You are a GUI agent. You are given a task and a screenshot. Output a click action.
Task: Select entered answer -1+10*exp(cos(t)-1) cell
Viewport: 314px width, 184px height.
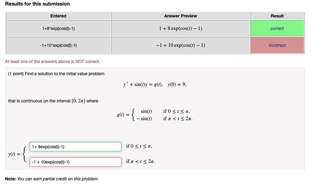click(58, 46)
